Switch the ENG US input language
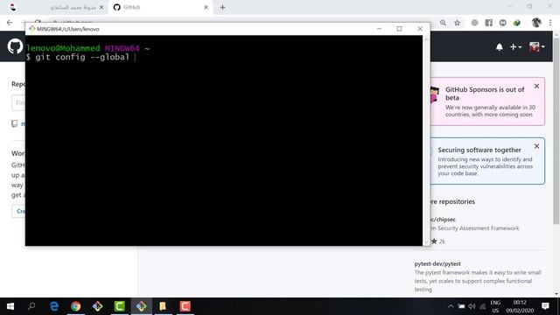This screenshot has height=315, width=560. (495, 306)
